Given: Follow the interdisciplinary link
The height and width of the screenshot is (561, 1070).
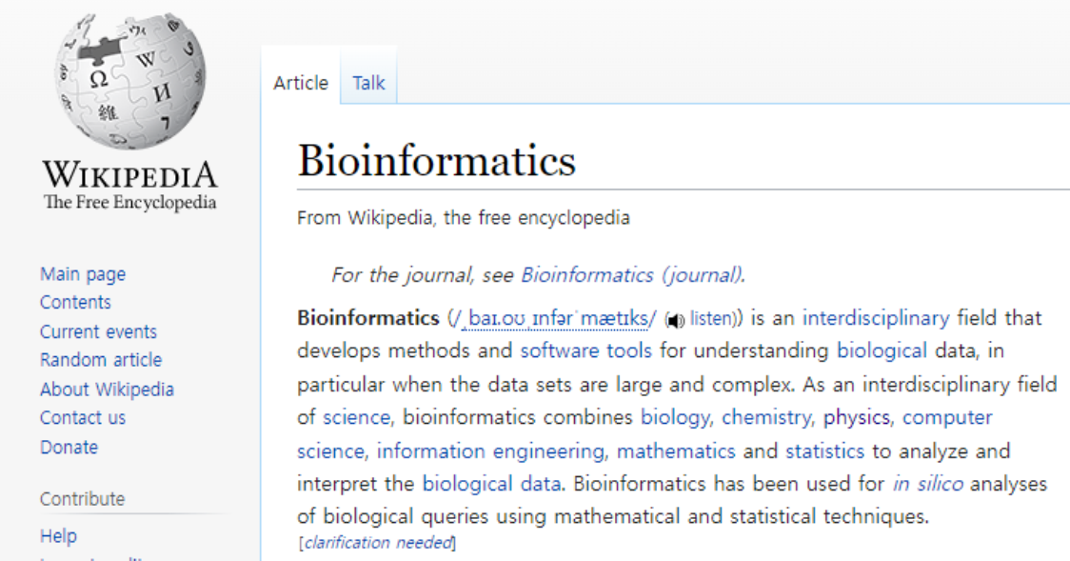Looking at the screenshot, I should (876, 318).
